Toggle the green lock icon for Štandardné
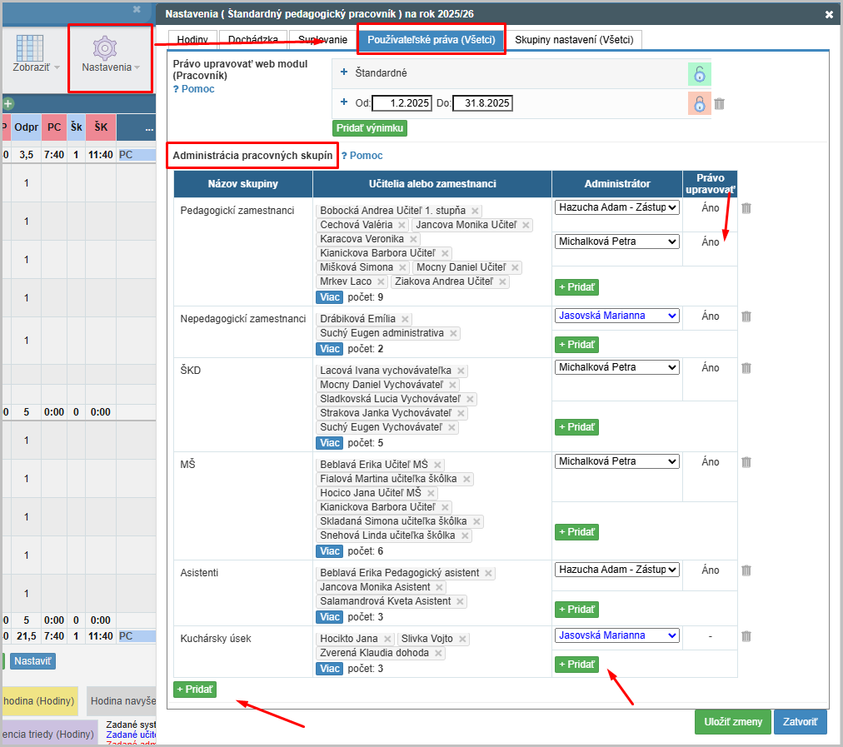Image resolution: width=843 pixels, height=747 pixels. tap(699, 73)
